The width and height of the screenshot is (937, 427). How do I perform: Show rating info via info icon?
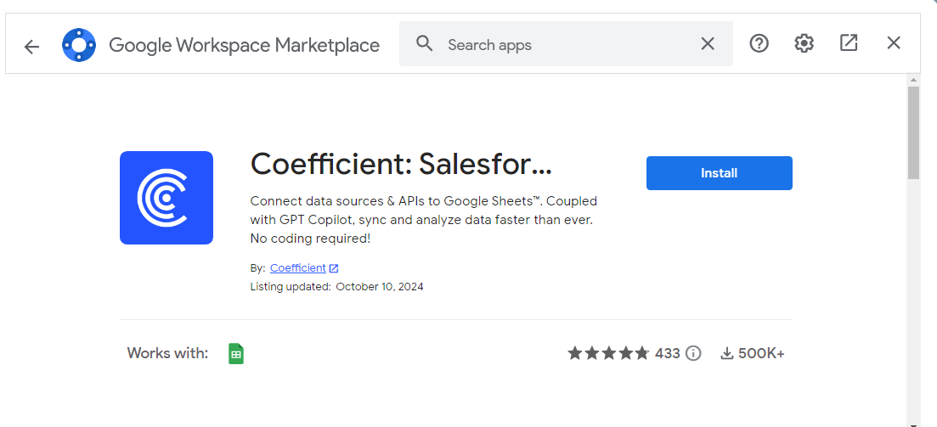[x=693, y=353]
